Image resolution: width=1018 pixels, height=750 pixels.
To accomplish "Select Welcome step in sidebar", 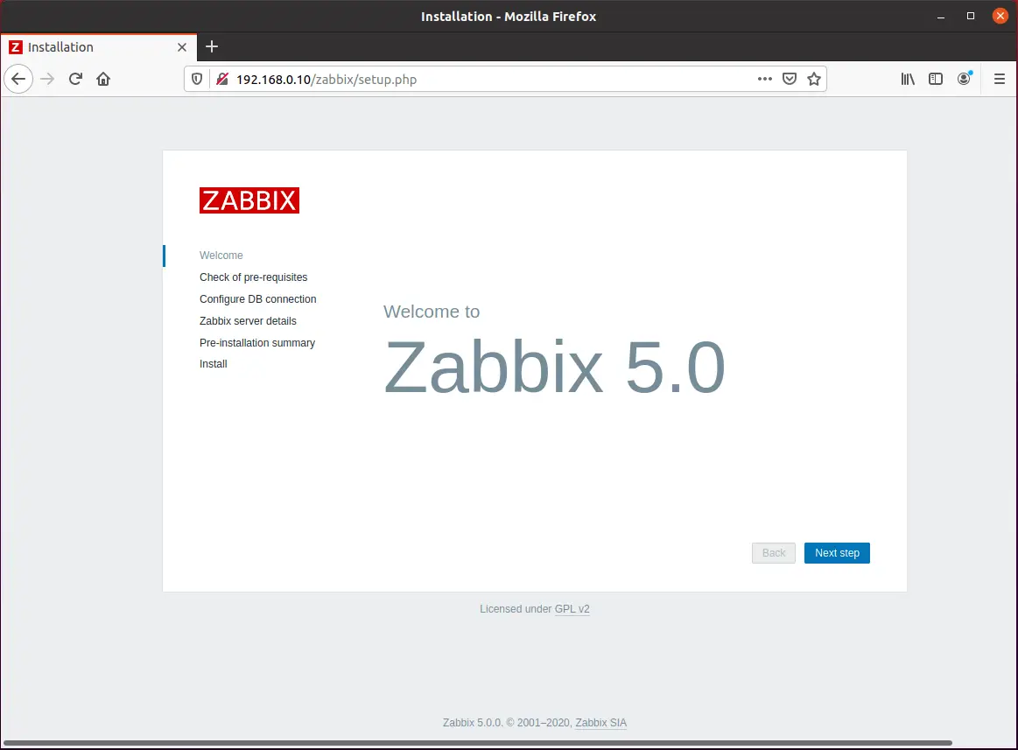I will click(x=221, y=256).
